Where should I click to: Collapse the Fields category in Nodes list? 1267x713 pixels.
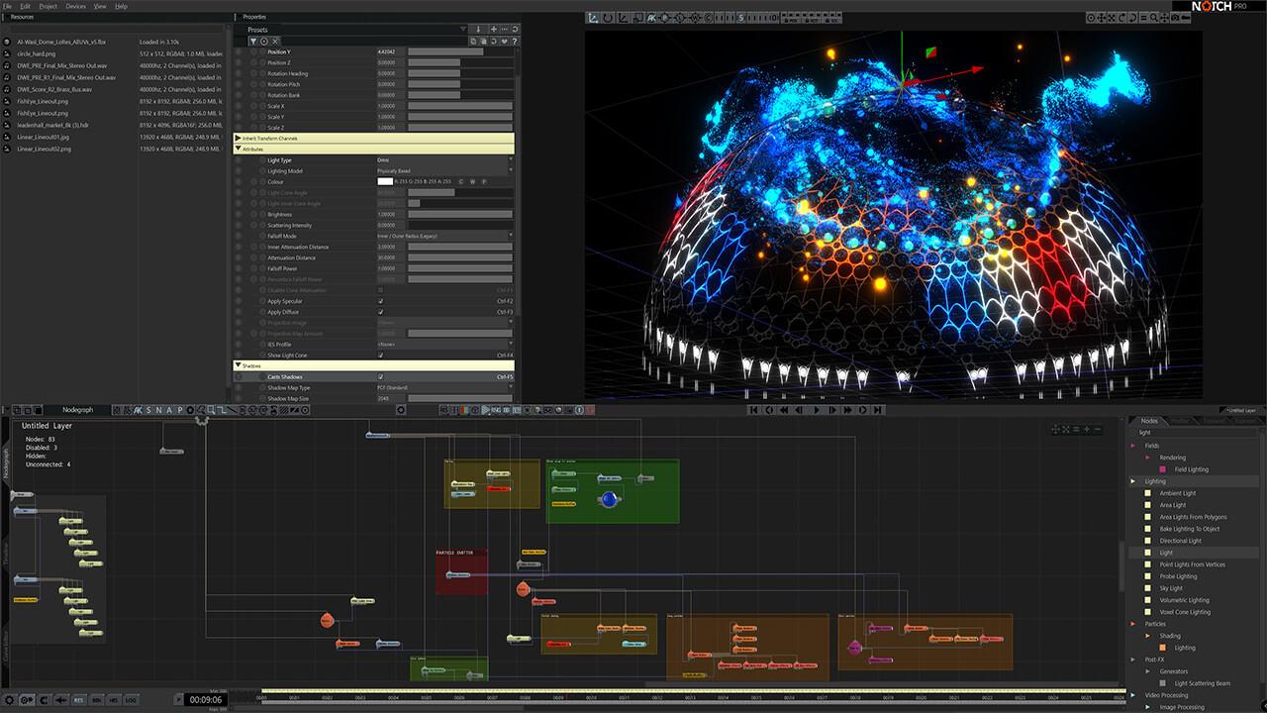[1134, 446]
